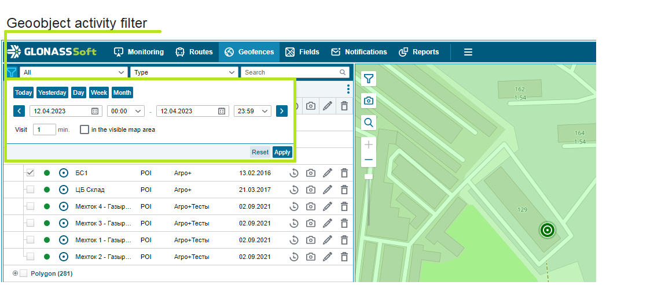
Task: Open the hamburger menu in the top bar
Action: (x=468, y=52)
